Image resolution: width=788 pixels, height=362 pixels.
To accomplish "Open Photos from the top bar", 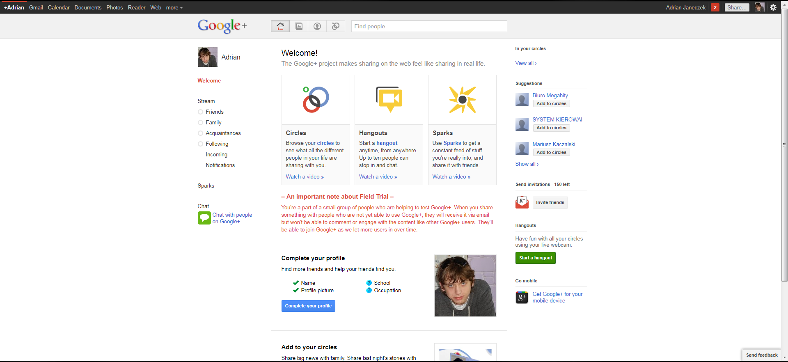I will (x=115, y=7).
